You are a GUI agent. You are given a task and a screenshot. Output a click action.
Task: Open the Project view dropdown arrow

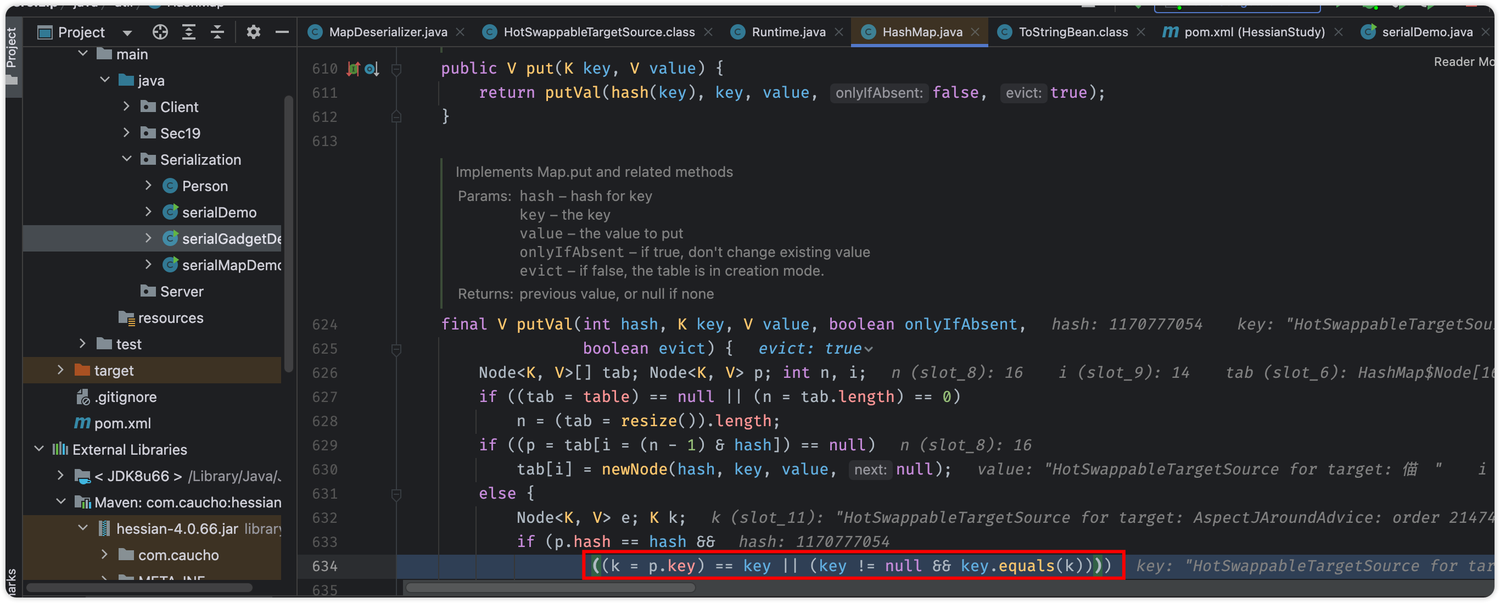tap(127, 32)
